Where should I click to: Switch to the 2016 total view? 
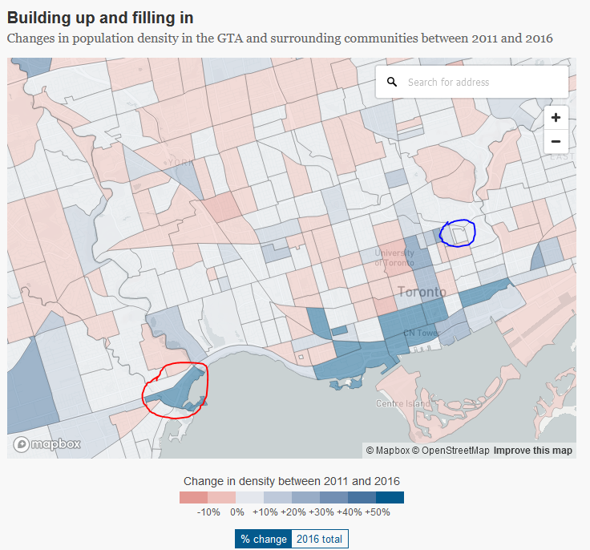coord(320,539)
